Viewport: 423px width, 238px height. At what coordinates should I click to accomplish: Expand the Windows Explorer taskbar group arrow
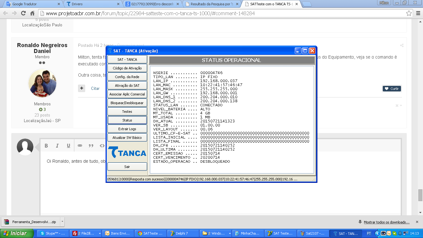[230, 233]
